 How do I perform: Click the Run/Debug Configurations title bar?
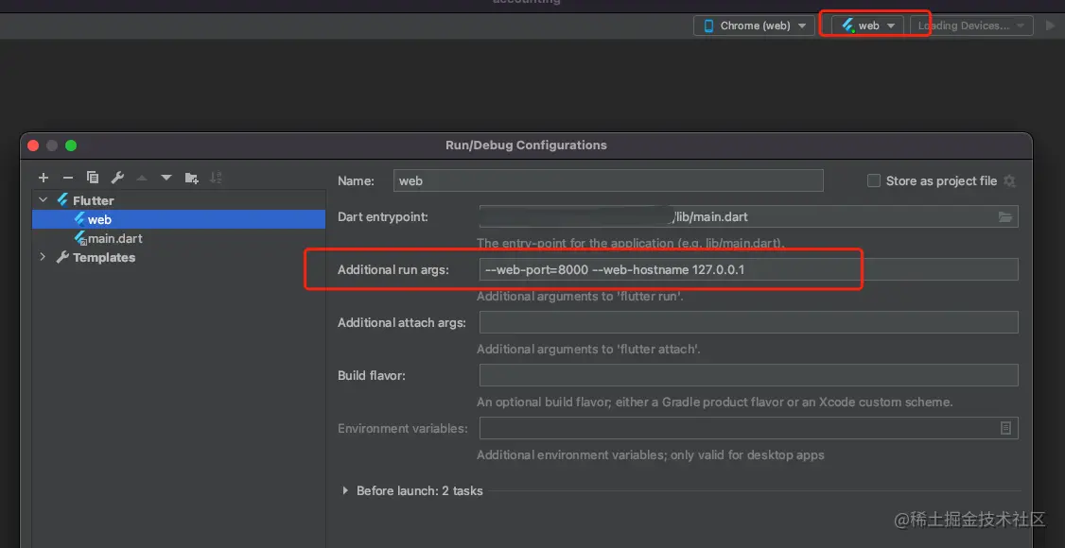coord(527,146)
